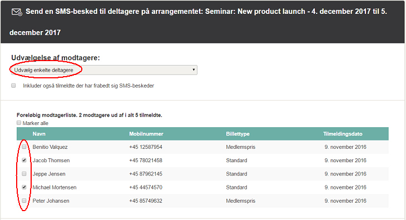Select Benitio Valquez's checkbox
406x220 pixels.
[x=24, y=147]
